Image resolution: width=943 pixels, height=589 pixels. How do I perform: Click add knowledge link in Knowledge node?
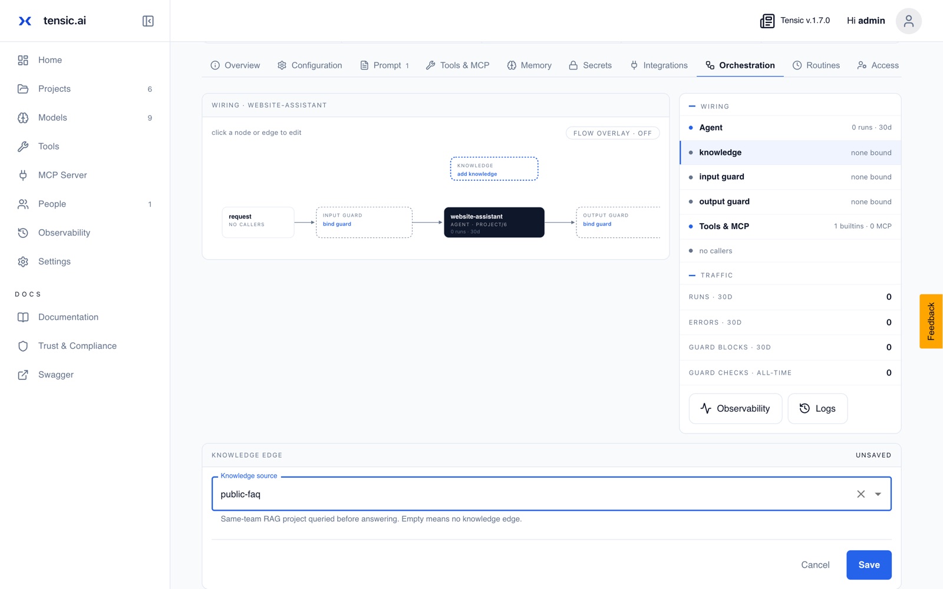pyautogui.click(x=477, y=174)
